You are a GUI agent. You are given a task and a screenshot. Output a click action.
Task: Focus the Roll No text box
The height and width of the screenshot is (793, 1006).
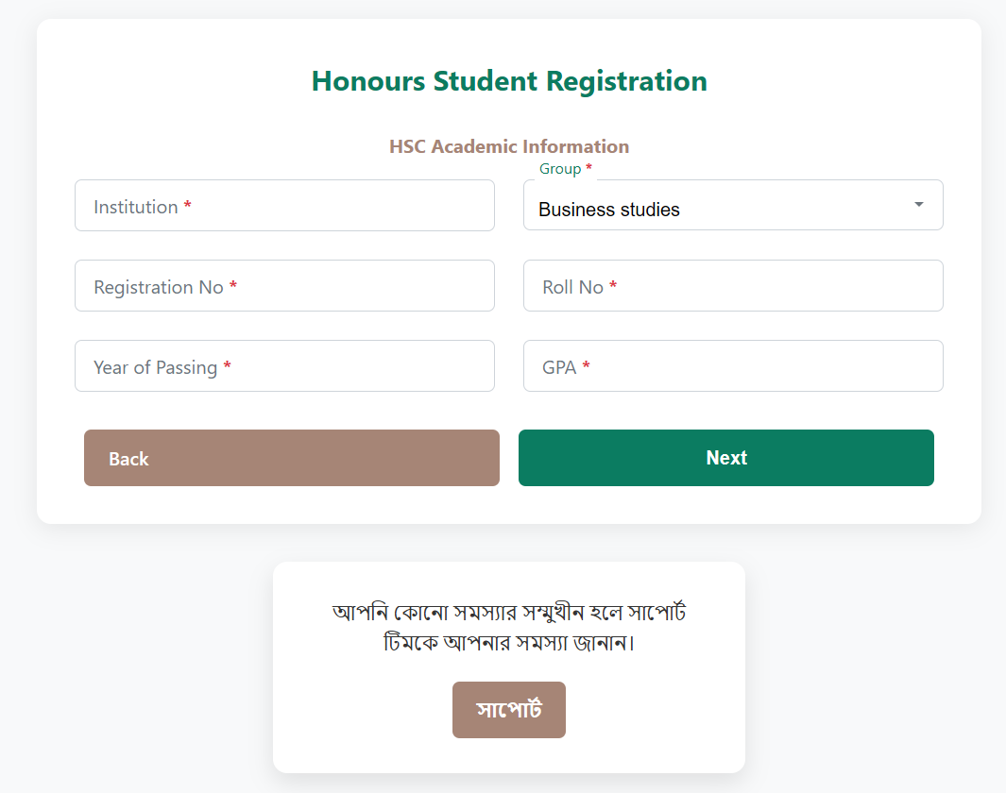click(x=733, y=286)
